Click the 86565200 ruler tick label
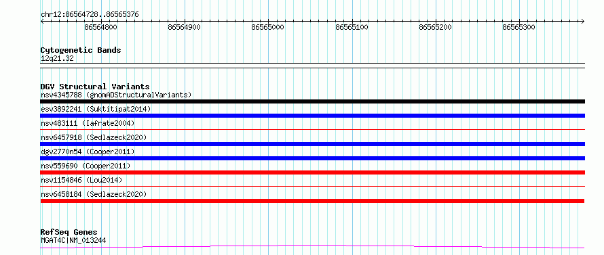604x255 pixels. pyautogui.click(x=435, y=27)
